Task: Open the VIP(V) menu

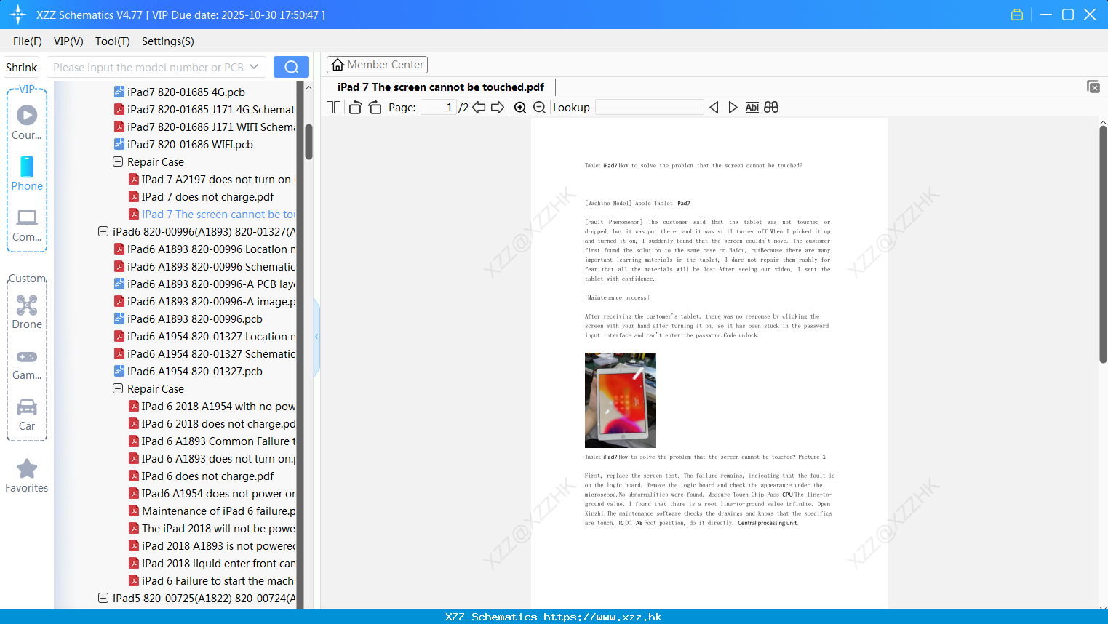Action: point(68,41)
